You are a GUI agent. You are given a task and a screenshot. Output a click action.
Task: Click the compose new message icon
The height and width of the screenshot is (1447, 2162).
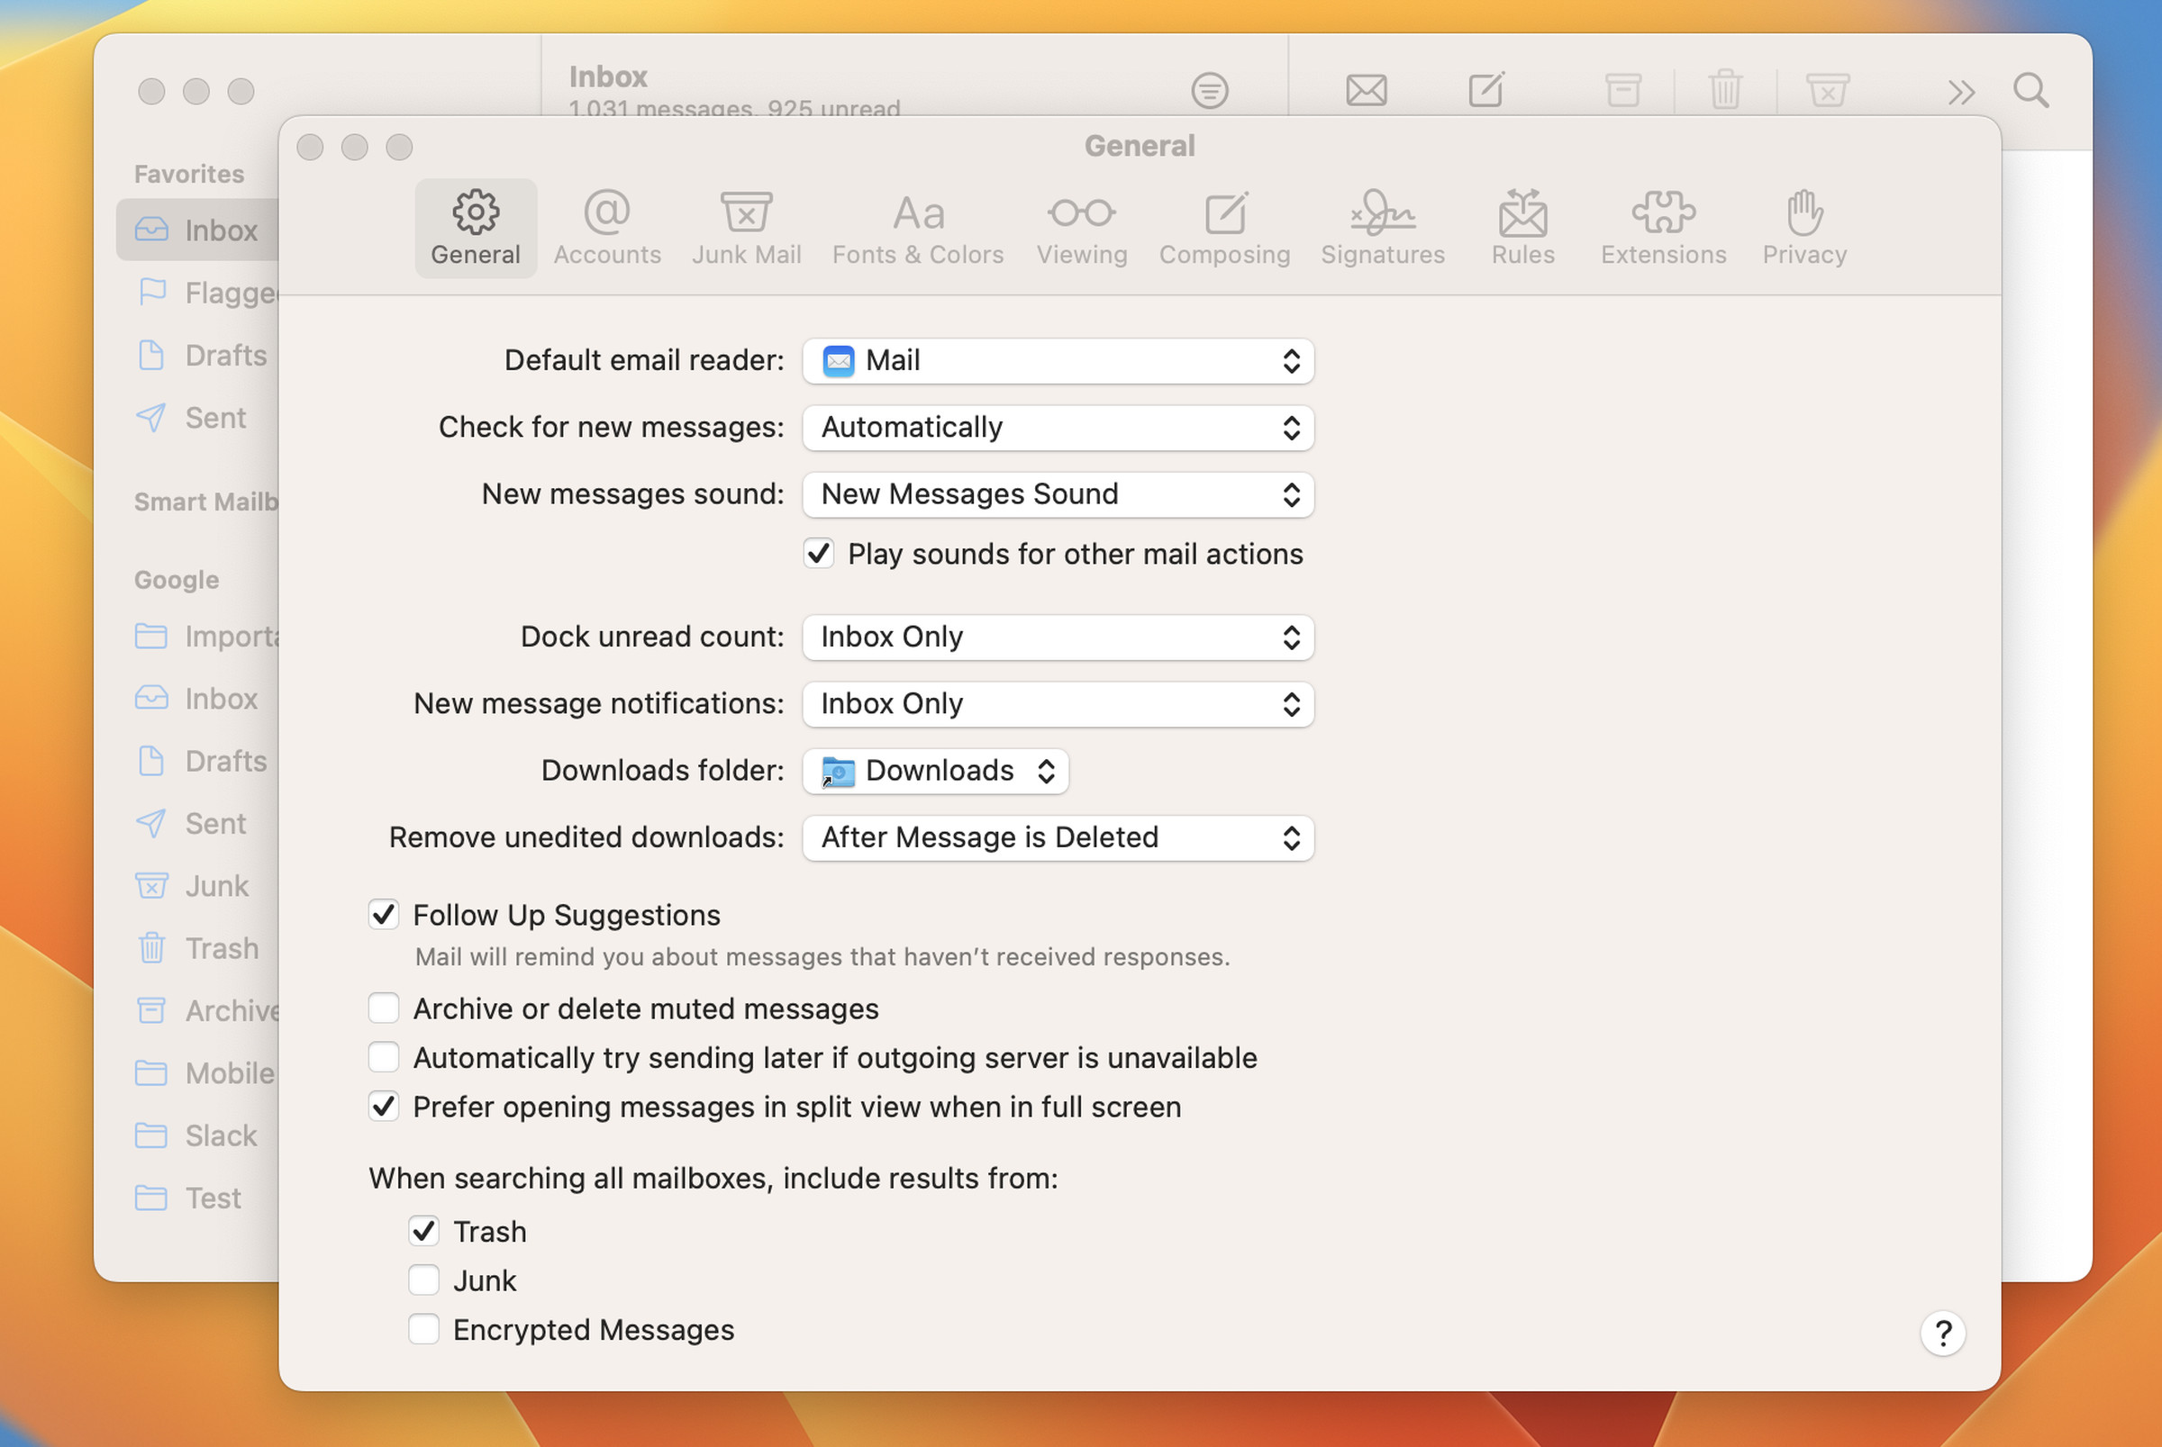tap(1485, 90)
